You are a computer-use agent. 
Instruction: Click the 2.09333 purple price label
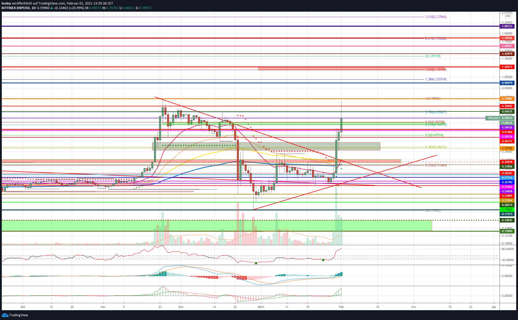pyautogui.click(x=507, y=26)
